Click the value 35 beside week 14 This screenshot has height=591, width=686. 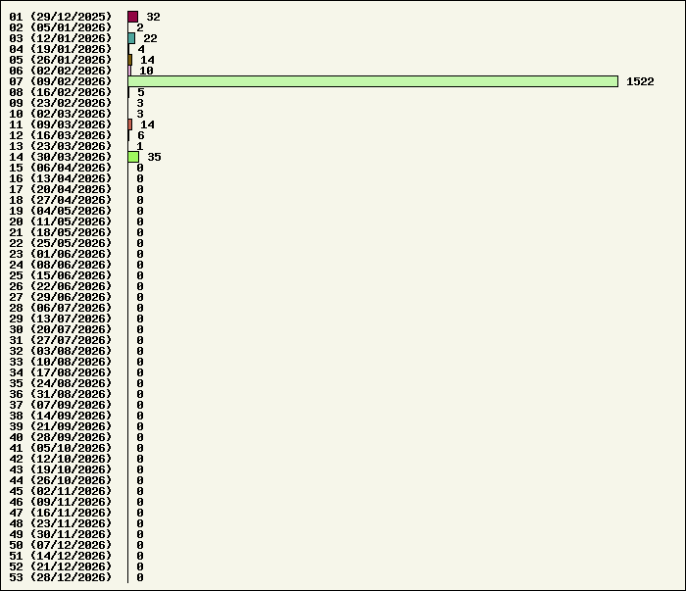click(154, 157)
